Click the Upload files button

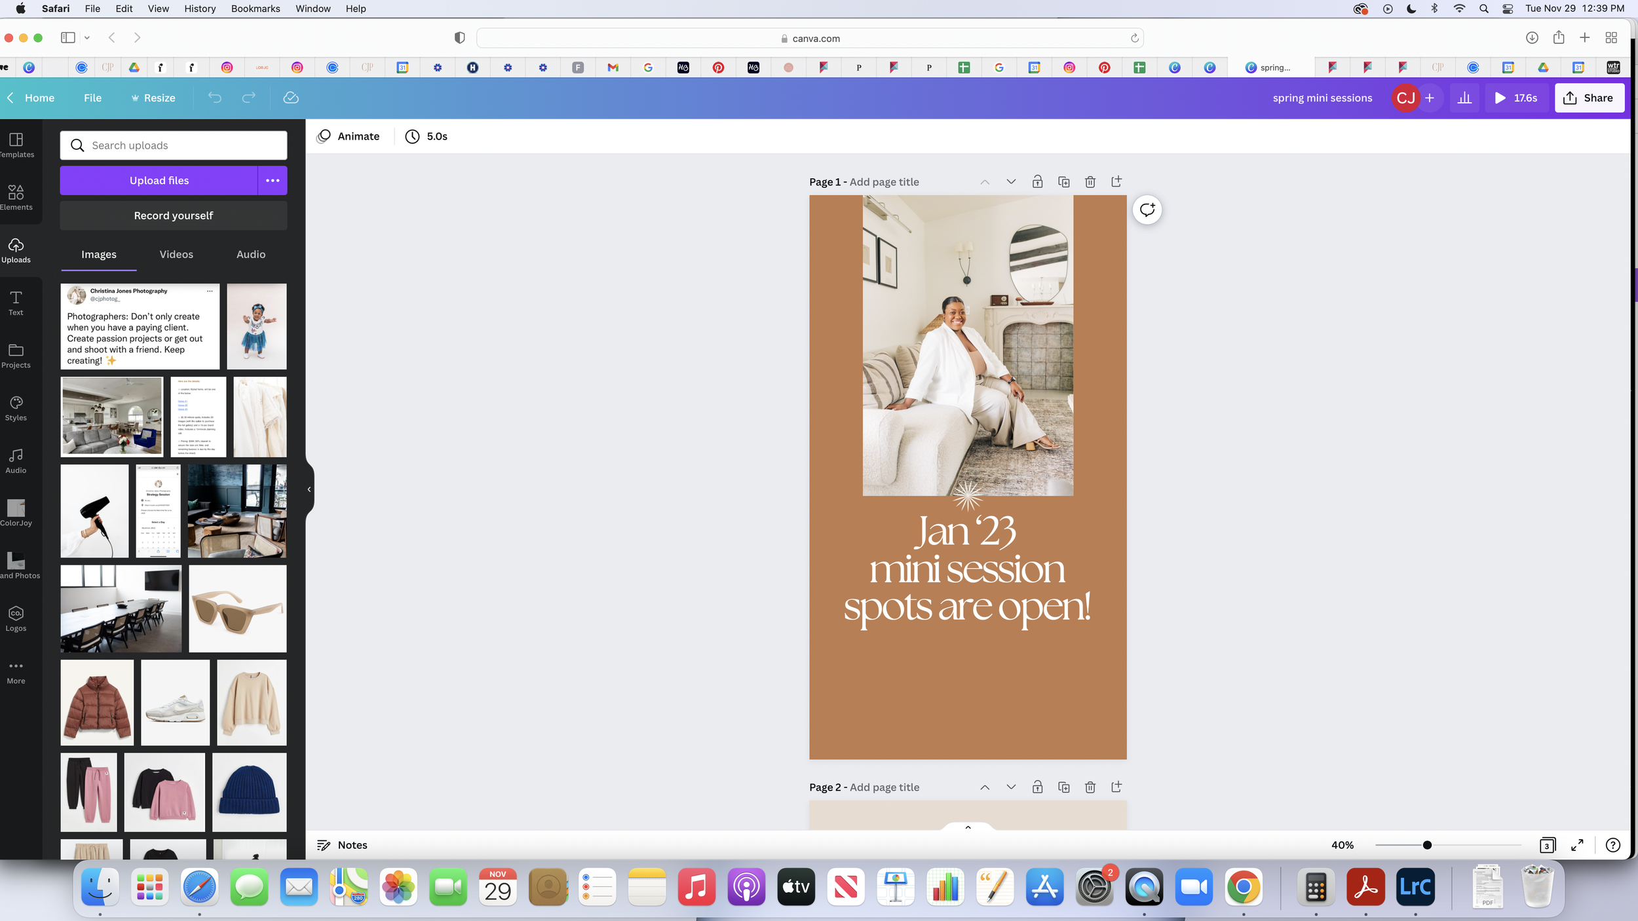point(159,181)
